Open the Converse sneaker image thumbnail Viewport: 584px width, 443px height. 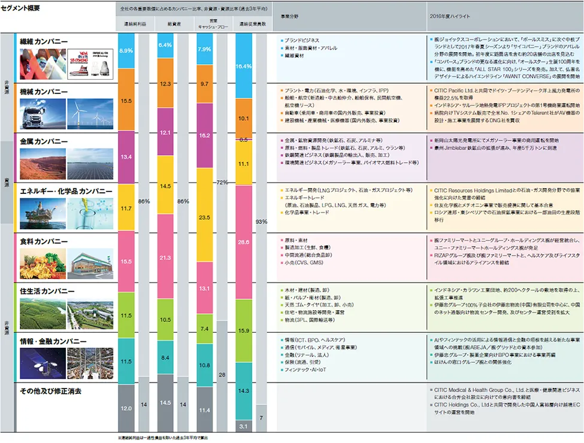[x=90, y=64]
